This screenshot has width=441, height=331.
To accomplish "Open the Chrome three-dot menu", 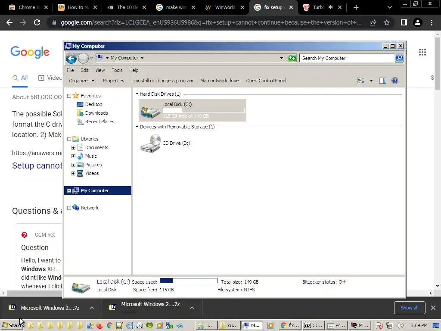I will [432, 22].
